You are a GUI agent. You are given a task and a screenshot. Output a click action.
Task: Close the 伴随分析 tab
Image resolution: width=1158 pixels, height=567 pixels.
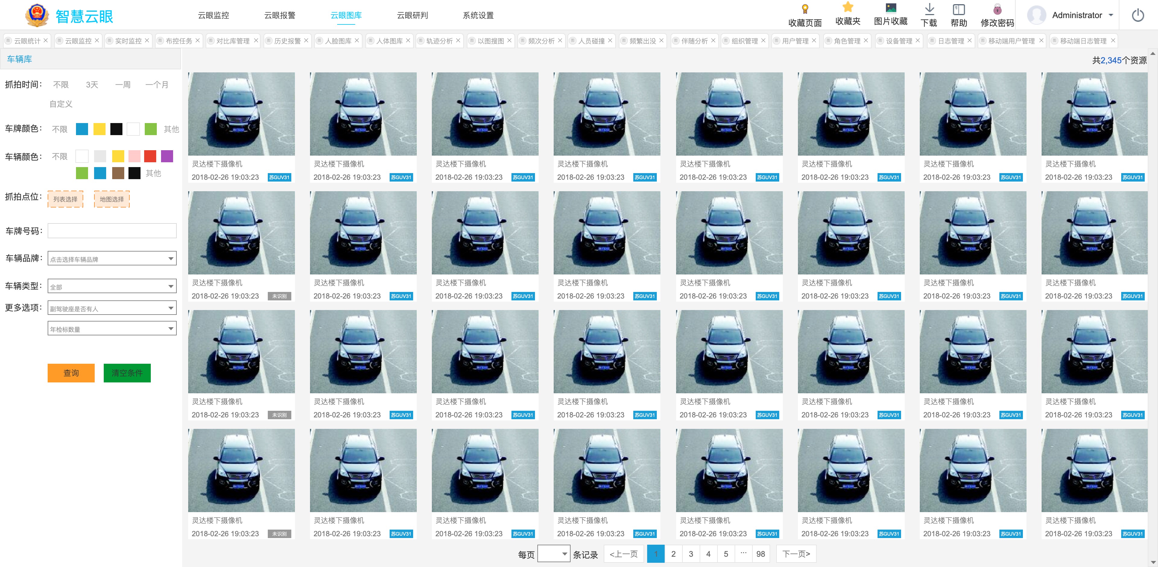coord(713,40)
